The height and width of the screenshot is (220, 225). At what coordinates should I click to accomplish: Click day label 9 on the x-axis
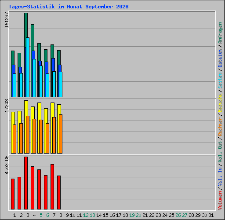67,215
